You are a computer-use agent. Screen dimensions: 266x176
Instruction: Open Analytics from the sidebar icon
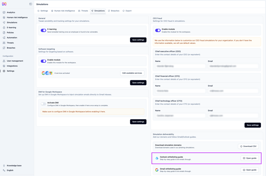(4, 12)
